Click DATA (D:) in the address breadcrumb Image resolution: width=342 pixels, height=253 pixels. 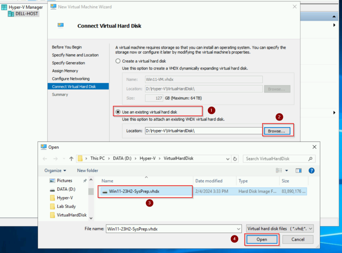pyautogui.click(x=122, y=158)
